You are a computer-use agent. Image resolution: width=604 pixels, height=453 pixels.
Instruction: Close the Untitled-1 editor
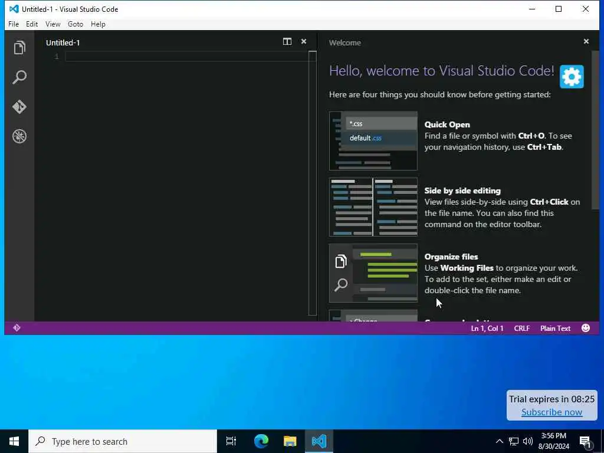pos(304,42)
